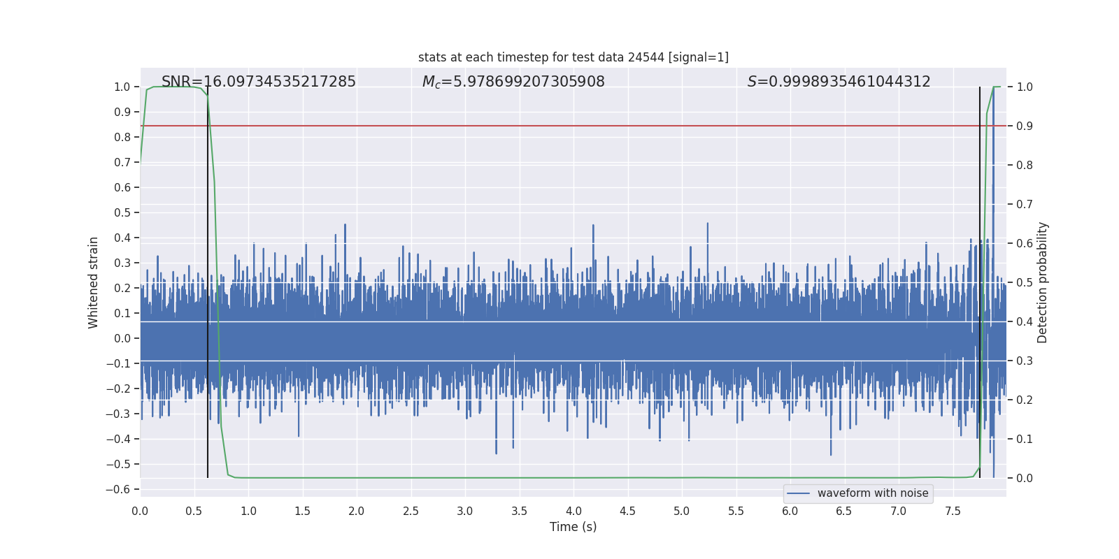
Task: Click the SNR value annotation text
Action: point(258,82)
